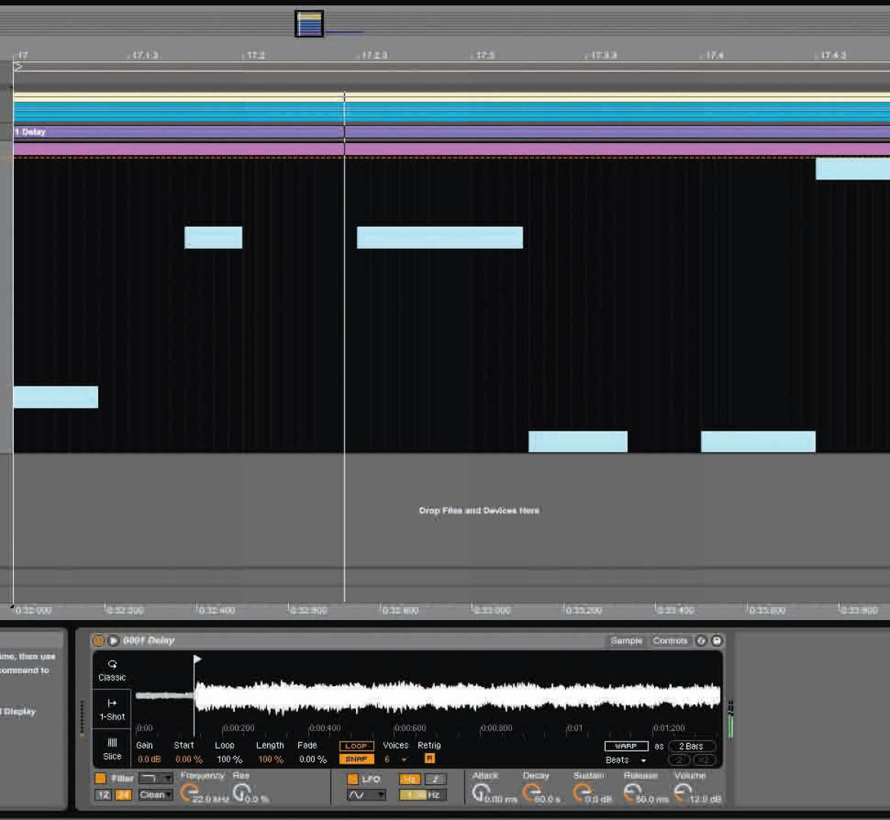Click the Attack knob
The image size is (890, 820).
click(x=481, y=792)
